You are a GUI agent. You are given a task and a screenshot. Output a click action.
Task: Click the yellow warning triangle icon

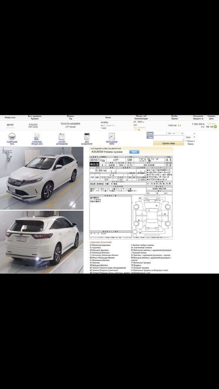point(139,130)
